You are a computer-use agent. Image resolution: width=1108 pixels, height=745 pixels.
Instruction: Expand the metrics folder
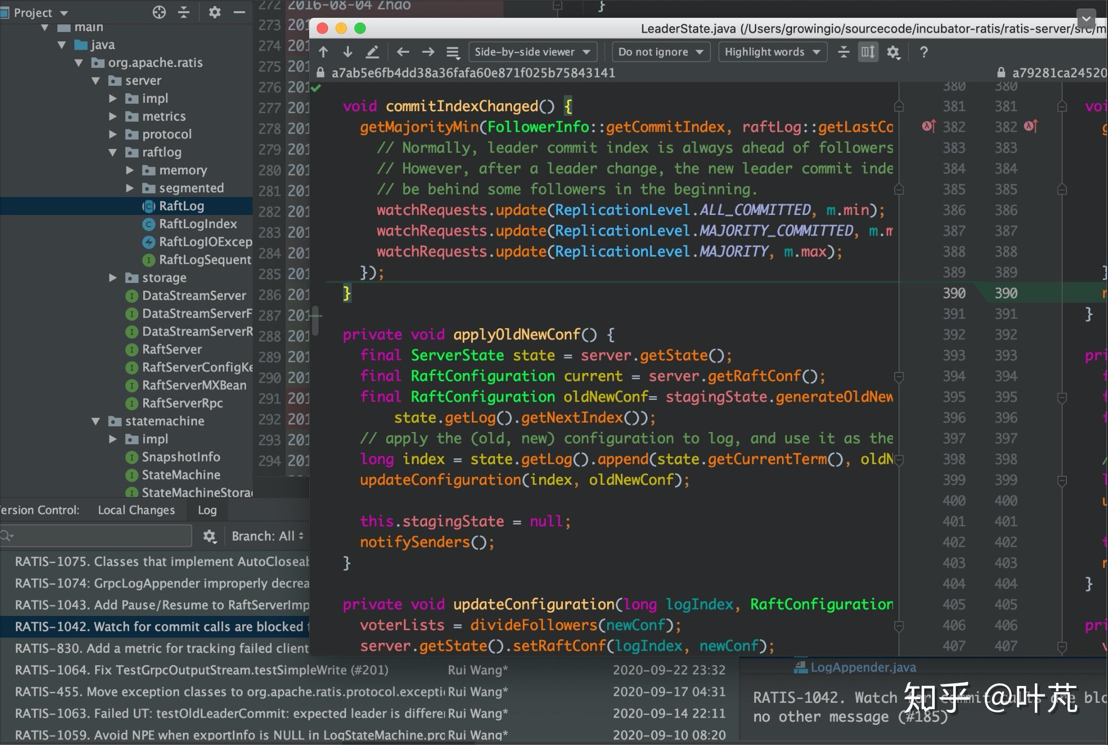point(112,116)
